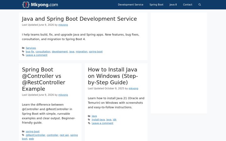Open the How to Install Java article
Viewport: 226px width, 141px height.
[113, 76]
